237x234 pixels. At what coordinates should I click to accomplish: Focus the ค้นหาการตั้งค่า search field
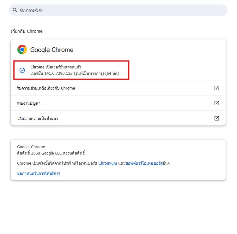(x=120, y=10)
